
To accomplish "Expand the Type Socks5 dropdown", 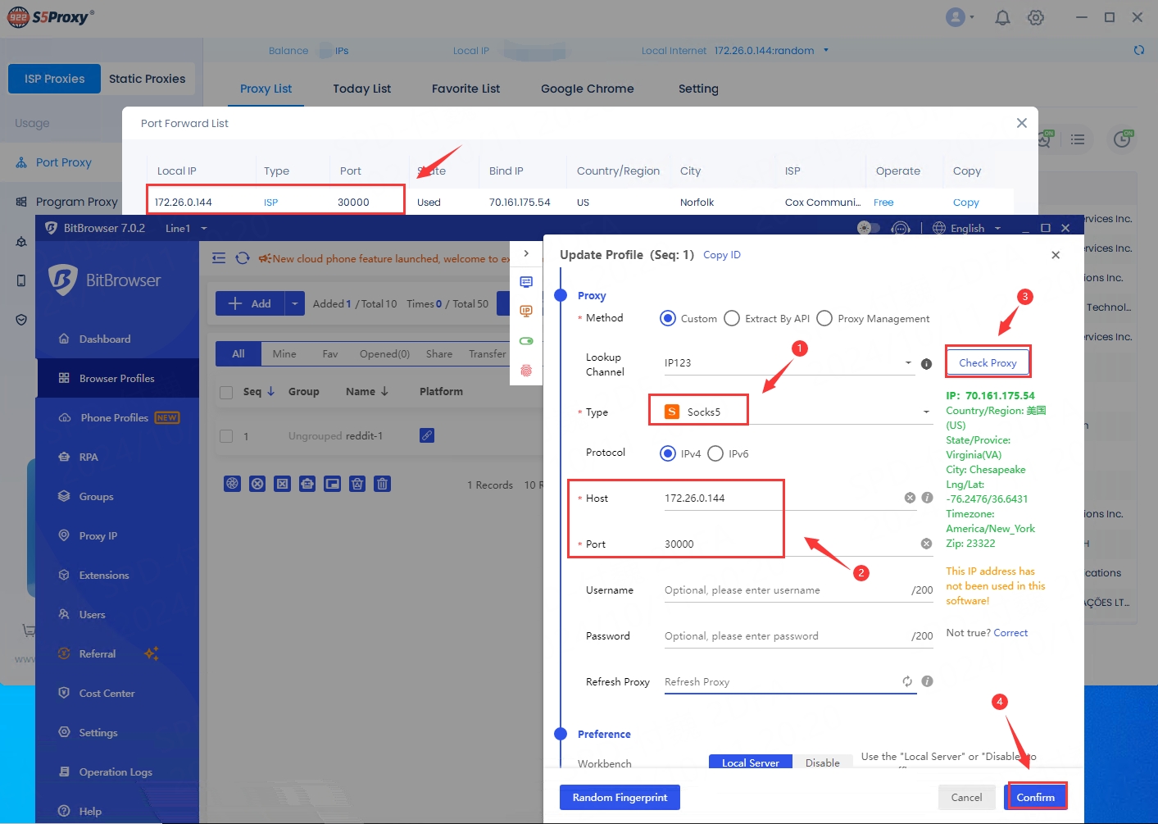I will pos(926,412).
